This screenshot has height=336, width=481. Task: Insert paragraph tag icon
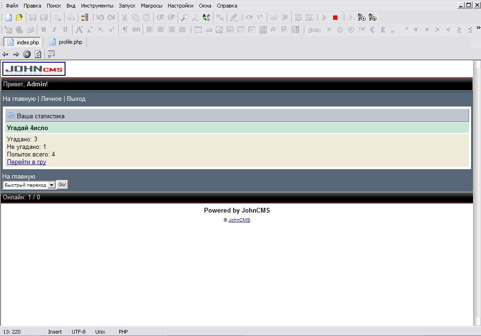click(x=125, y=30)
